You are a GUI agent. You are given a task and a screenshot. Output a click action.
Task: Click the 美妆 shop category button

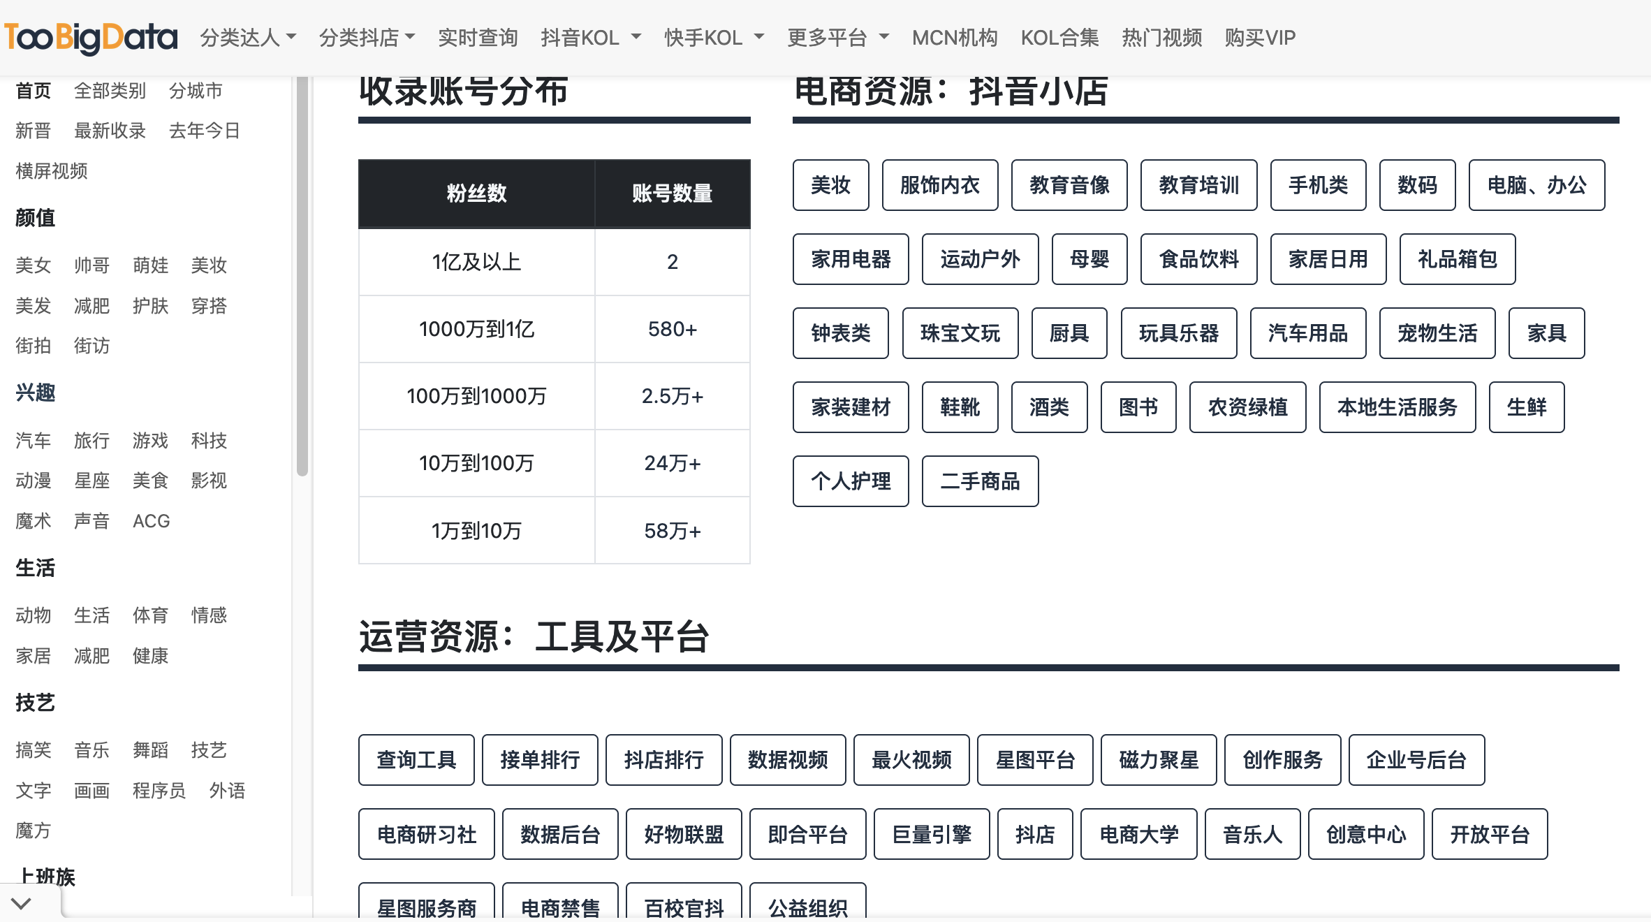coord(831,185)
